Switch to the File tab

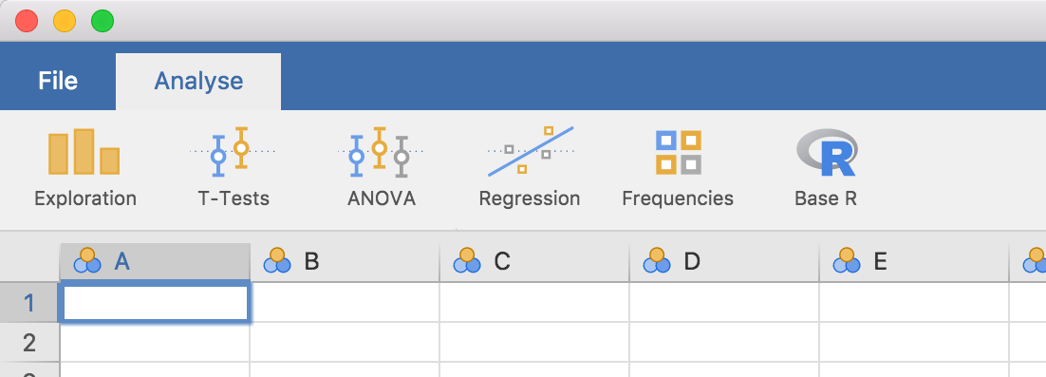point(58,81)
